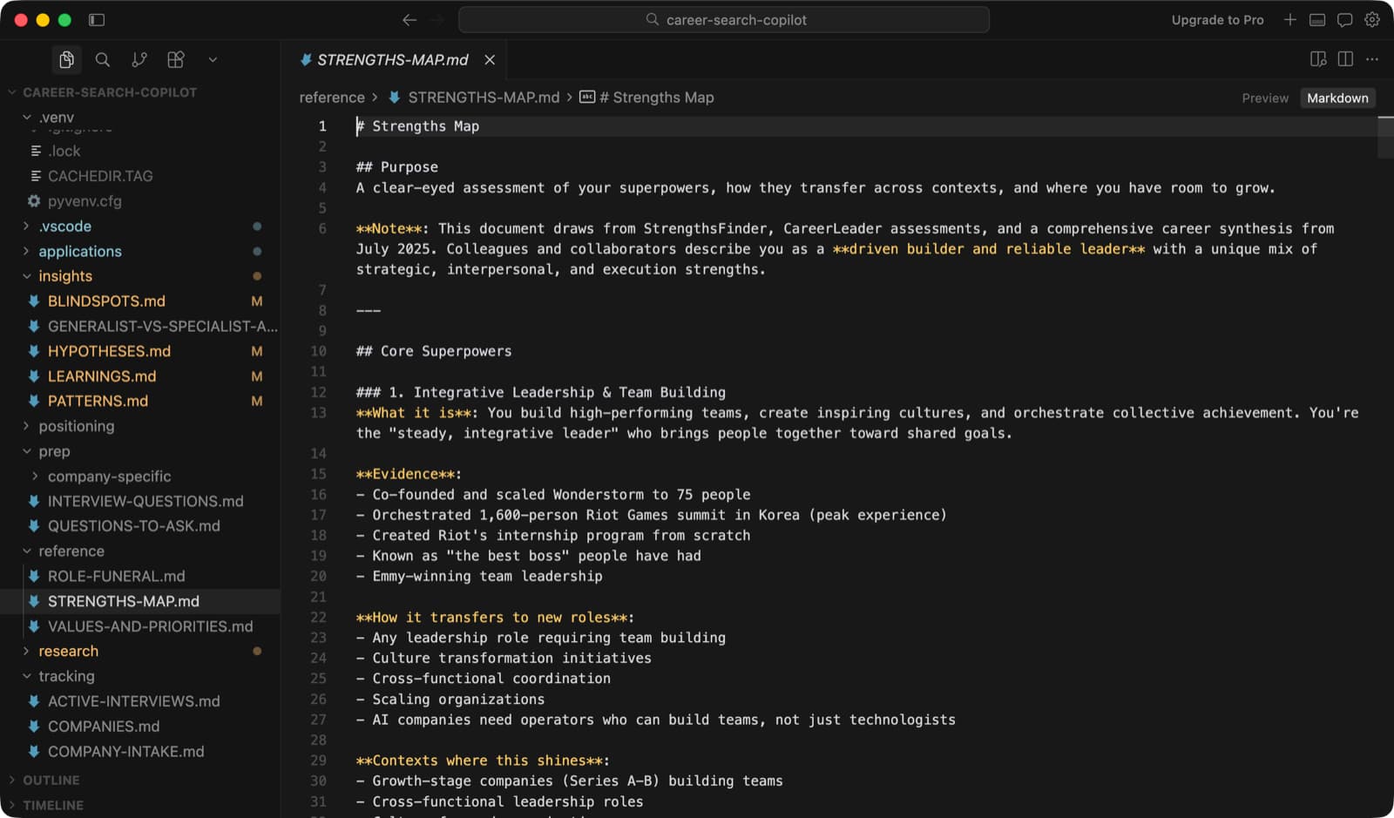Image resolution: width=1394 pixels, height=818 pixels.
Task: Open ACTIVE-INTERVIEWS.md
Action: (133, 701)
